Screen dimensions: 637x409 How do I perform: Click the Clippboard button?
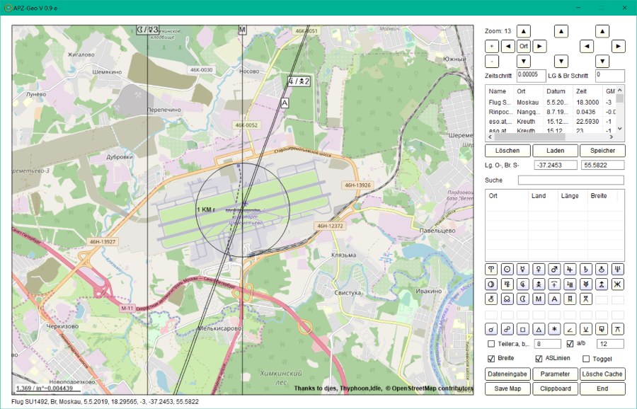[555, 388]
